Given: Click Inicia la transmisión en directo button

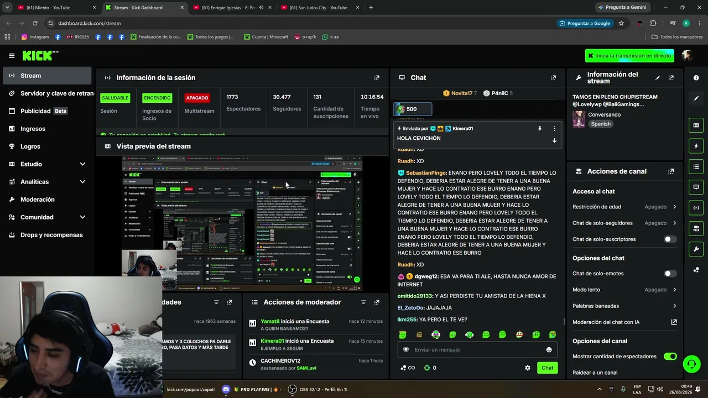Looking at the screenshot, I should [x=630, y=56].
